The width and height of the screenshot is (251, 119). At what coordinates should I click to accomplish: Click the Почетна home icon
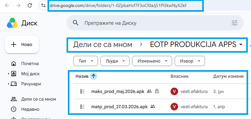[x=14, y=64]
